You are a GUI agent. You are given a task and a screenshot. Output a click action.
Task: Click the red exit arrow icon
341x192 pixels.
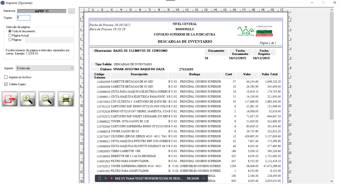point(10,99)
